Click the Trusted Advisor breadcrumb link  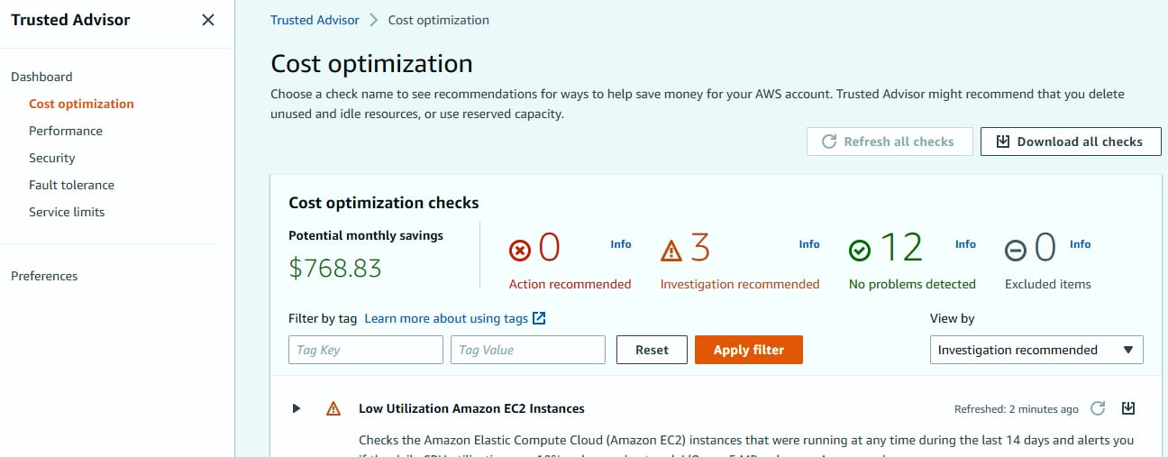(315, 20)
